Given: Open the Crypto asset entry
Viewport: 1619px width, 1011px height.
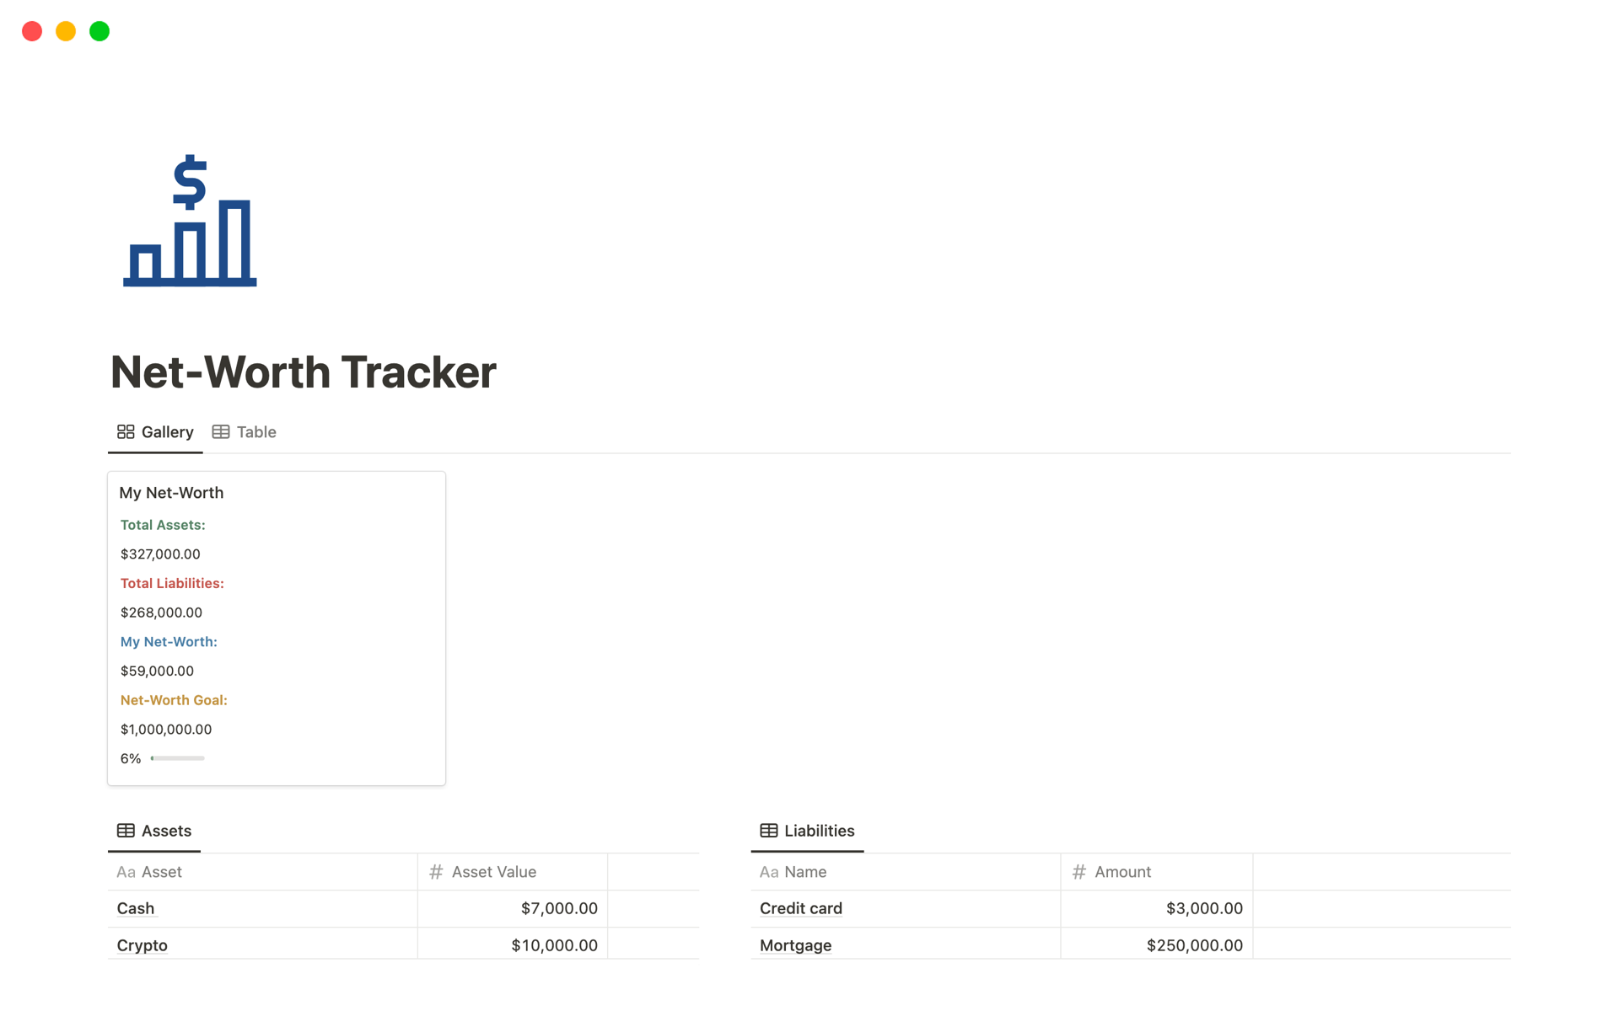Looking at the screenshot, I should (x=142, y=945).
